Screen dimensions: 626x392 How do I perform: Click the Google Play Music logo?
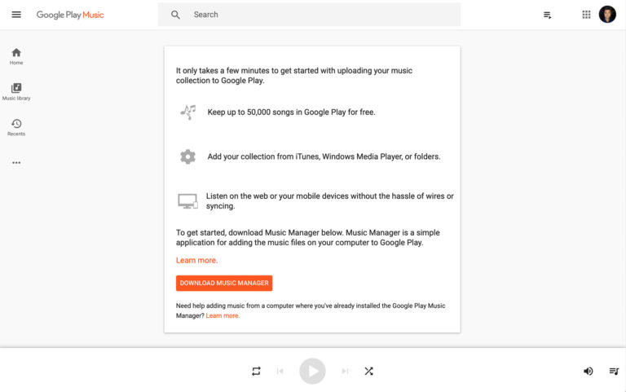(70, 15)
